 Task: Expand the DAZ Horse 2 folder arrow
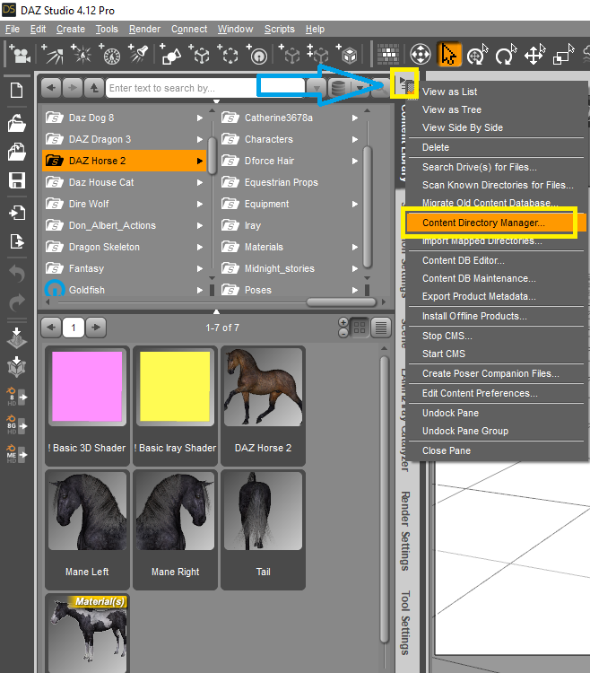199,161
